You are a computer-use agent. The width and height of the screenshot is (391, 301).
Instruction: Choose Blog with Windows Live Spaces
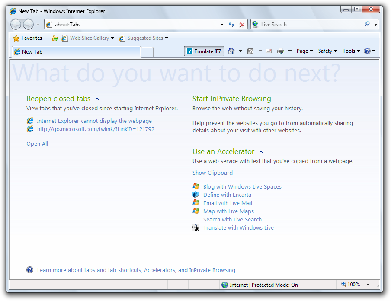point(242,186)
